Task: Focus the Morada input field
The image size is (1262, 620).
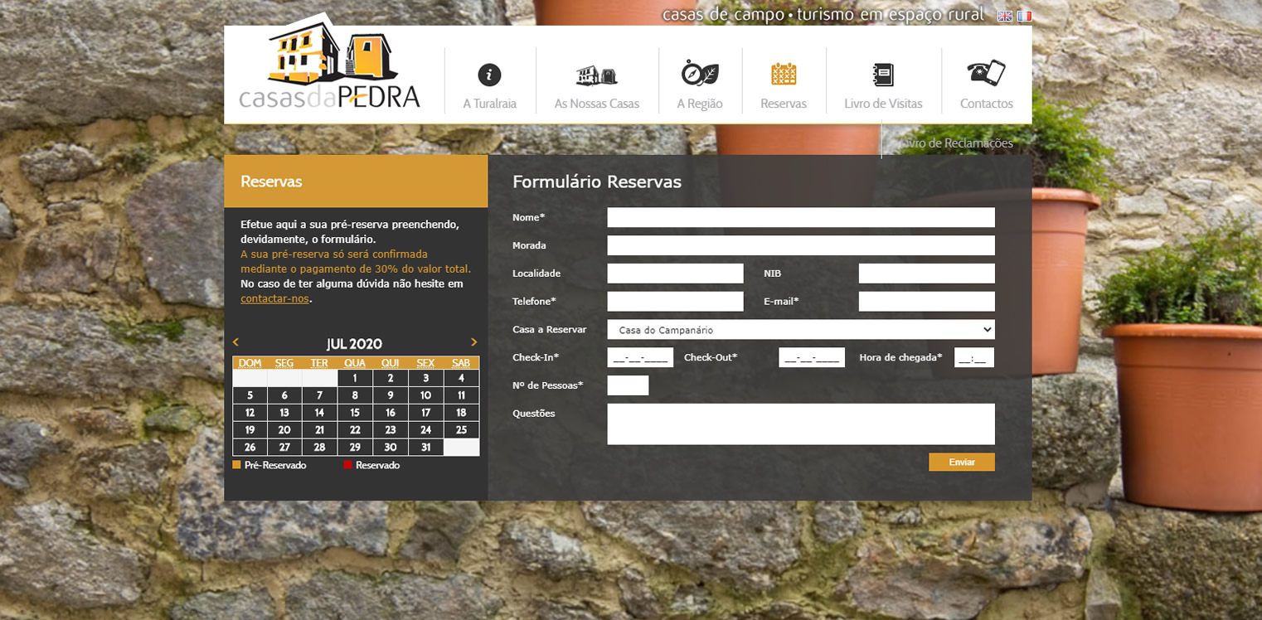Action: click(x=801, y=245)
